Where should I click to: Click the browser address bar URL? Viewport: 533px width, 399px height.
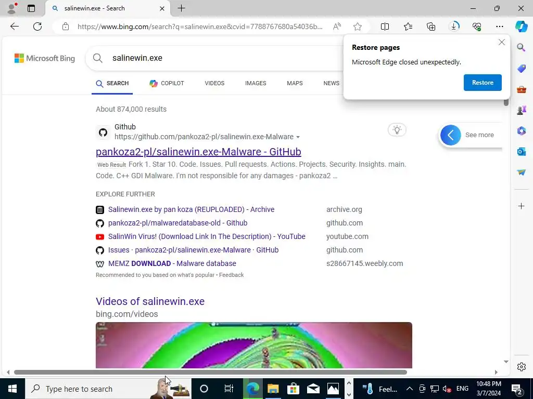(x=200, y=26)
